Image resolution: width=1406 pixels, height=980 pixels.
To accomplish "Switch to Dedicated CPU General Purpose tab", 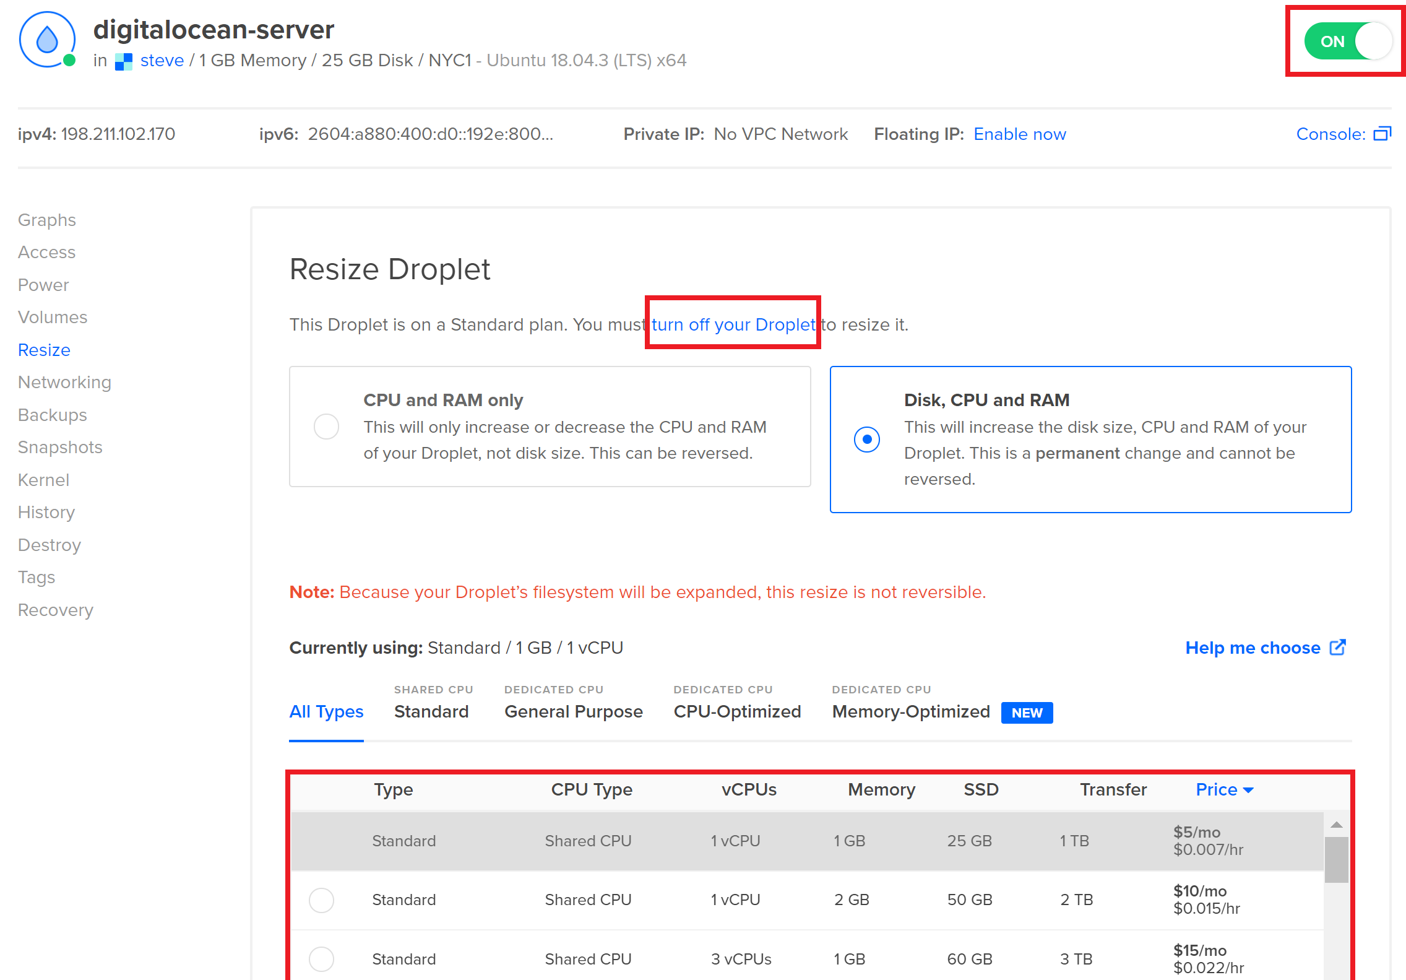I will (x=572, y=712).
